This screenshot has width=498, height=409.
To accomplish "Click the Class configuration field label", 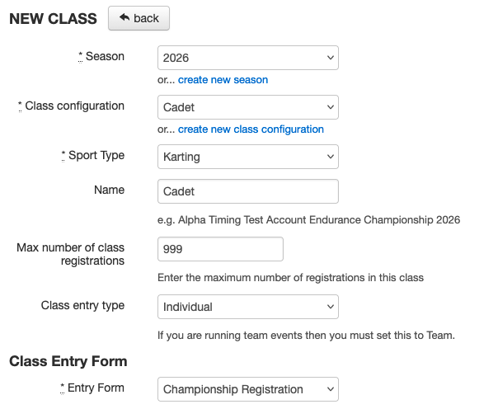I will (74, 106).
